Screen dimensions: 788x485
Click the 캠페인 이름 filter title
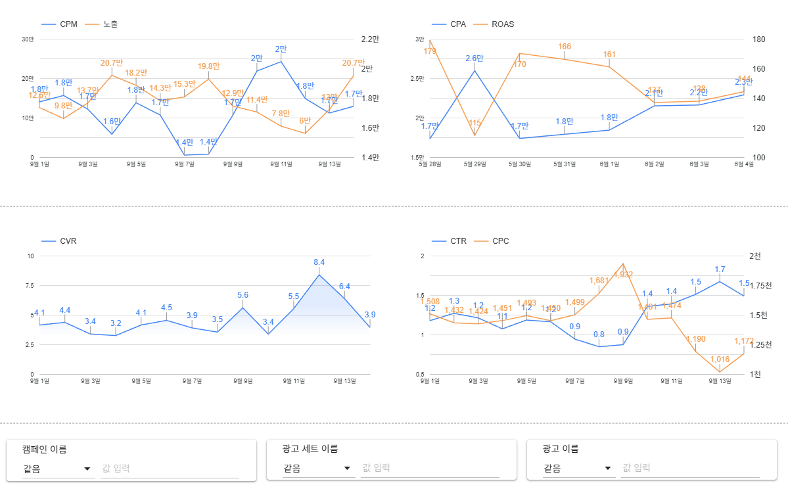[x=44, y=450]
